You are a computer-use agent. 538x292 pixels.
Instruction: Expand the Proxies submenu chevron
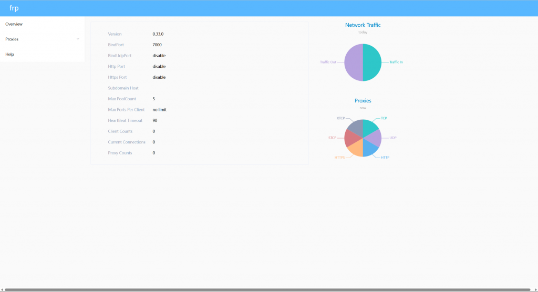[78, 39]
